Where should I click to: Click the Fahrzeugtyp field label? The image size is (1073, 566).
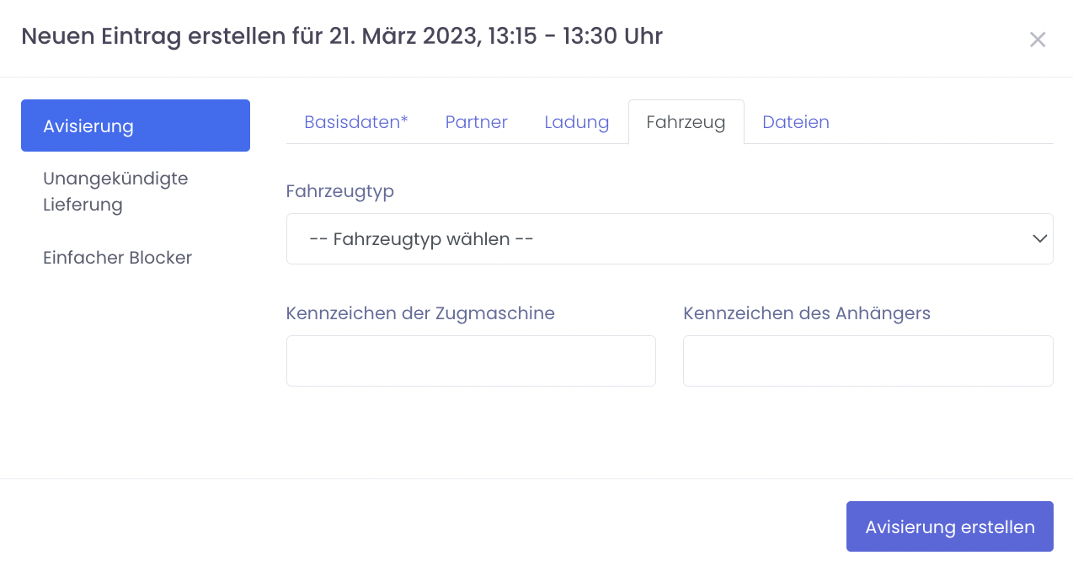click(340, 191)
